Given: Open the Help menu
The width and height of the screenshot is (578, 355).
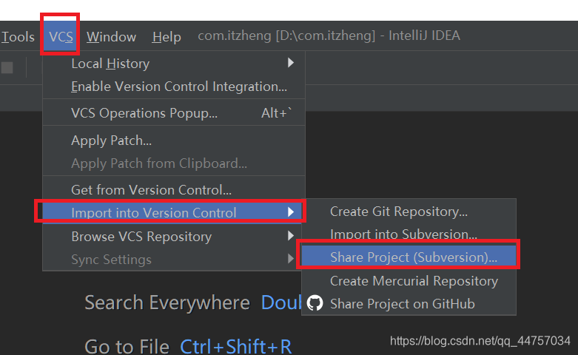Looking at the screenshot, I should (x=167, y=37).
